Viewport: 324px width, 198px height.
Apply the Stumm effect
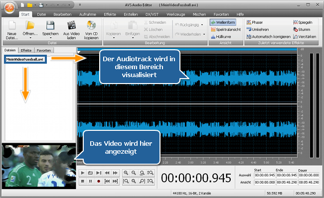302,29
